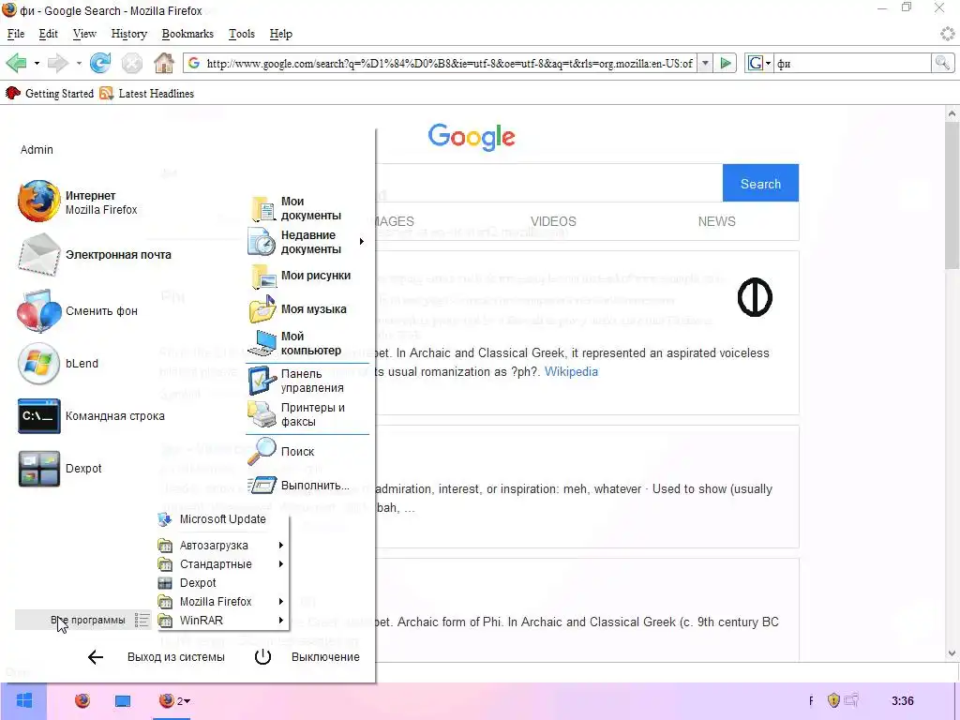Screen dimensions: 960x720
Task: Open the Tools menu
Action: pos(242,35)
